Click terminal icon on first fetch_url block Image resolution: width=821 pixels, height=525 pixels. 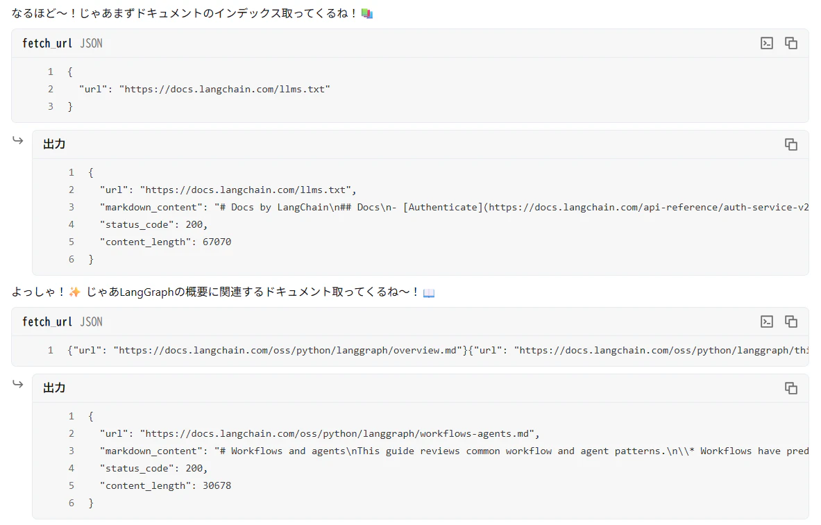coord(767,43)
